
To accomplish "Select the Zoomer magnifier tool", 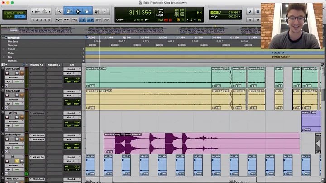I will tap(59, 11).
